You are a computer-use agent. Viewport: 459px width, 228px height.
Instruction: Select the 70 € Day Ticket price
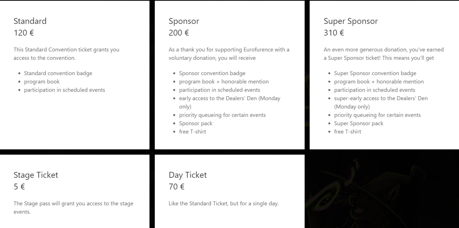click(176, 187)
